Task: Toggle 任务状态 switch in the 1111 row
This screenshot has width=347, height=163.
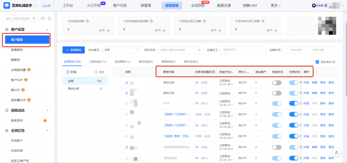Action: 294,103
